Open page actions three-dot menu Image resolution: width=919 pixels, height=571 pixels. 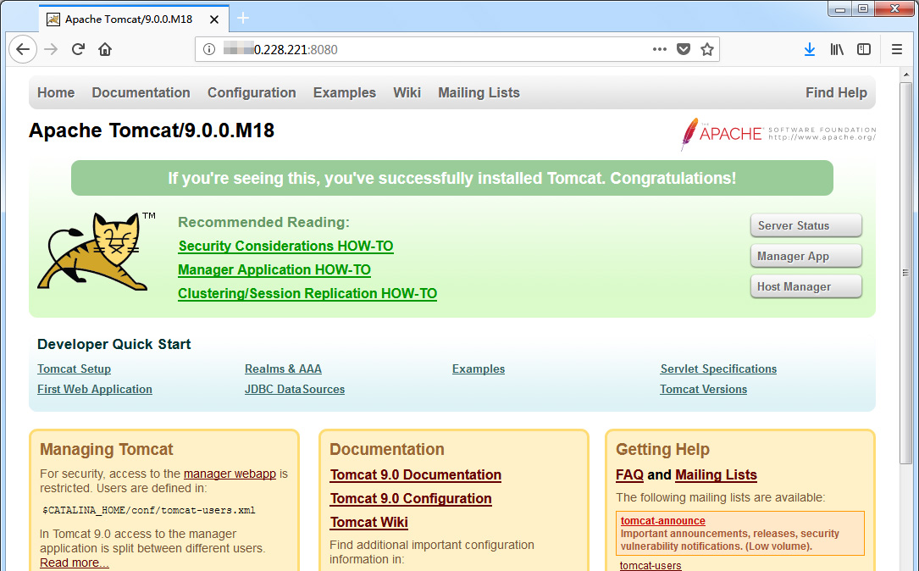point(660,49)
